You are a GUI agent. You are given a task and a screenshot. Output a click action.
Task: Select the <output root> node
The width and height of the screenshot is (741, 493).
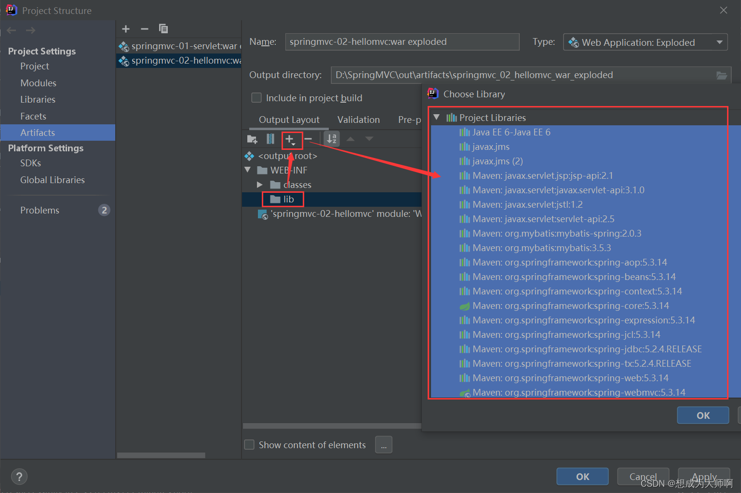pyautogui.click(x=288, y=156)
